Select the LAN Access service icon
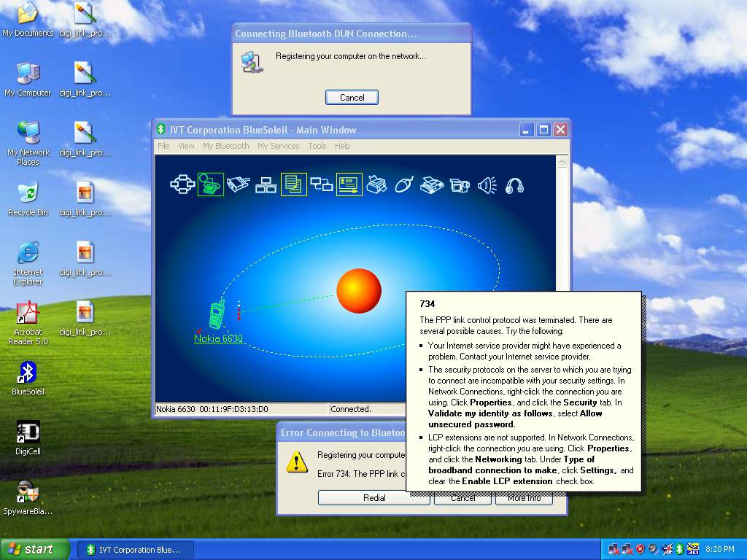This screenshot has width=747, height=560. 266,184
